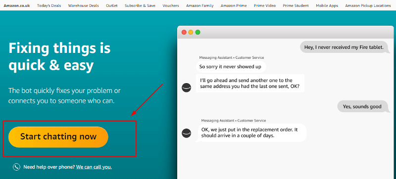
Task: Click the Start chatting now button
Action: pyautogui.click(x=58, y=137)
